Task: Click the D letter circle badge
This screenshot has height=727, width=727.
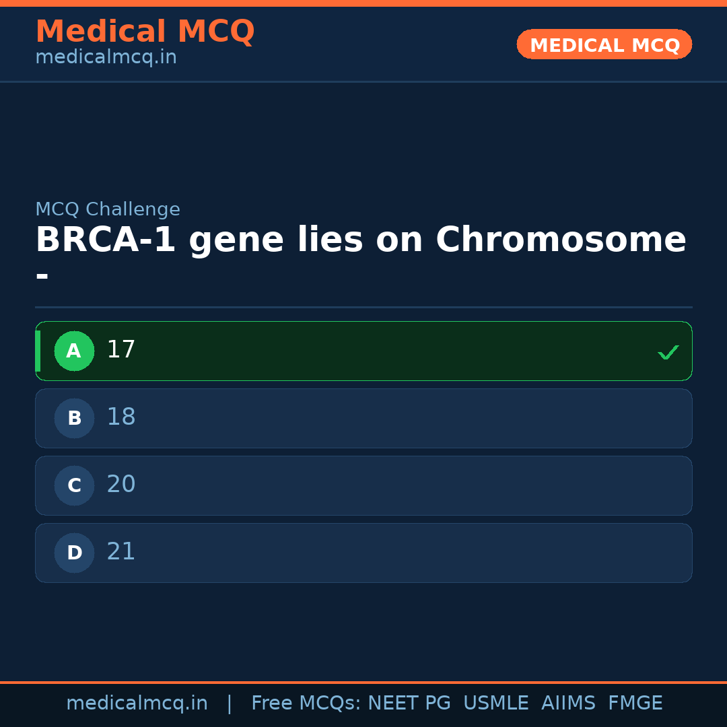Action: point(74,553)
